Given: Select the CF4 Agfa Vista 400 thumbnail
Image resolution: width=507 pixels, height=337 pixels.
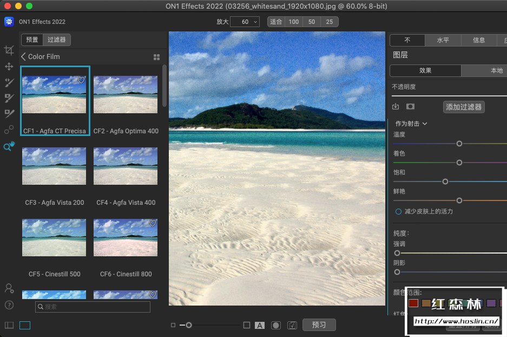Looking at the screenshot, I should [126, 166].
